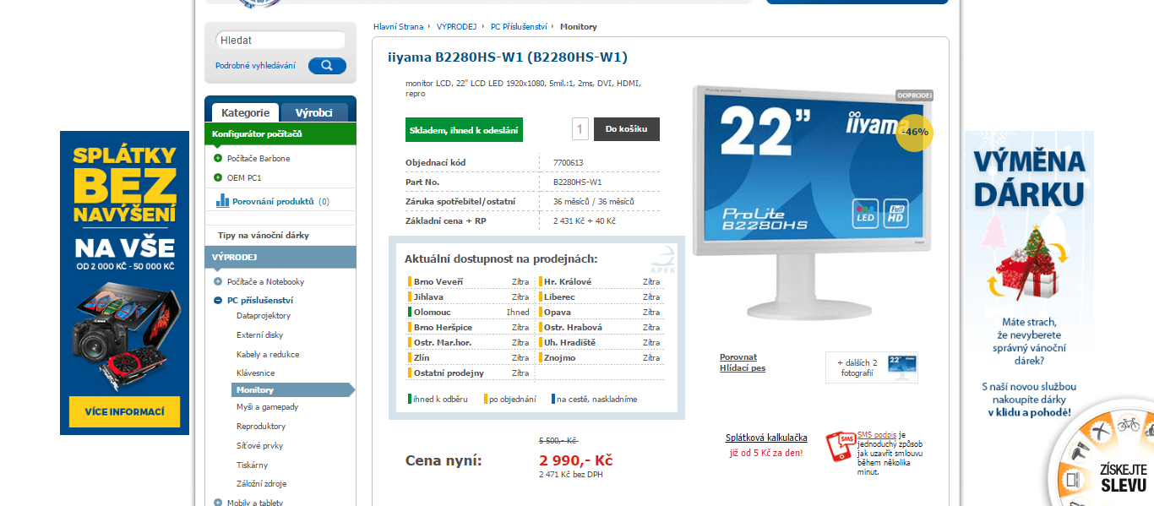Open Splátková kalkulačka link

[x=766, y=438]
